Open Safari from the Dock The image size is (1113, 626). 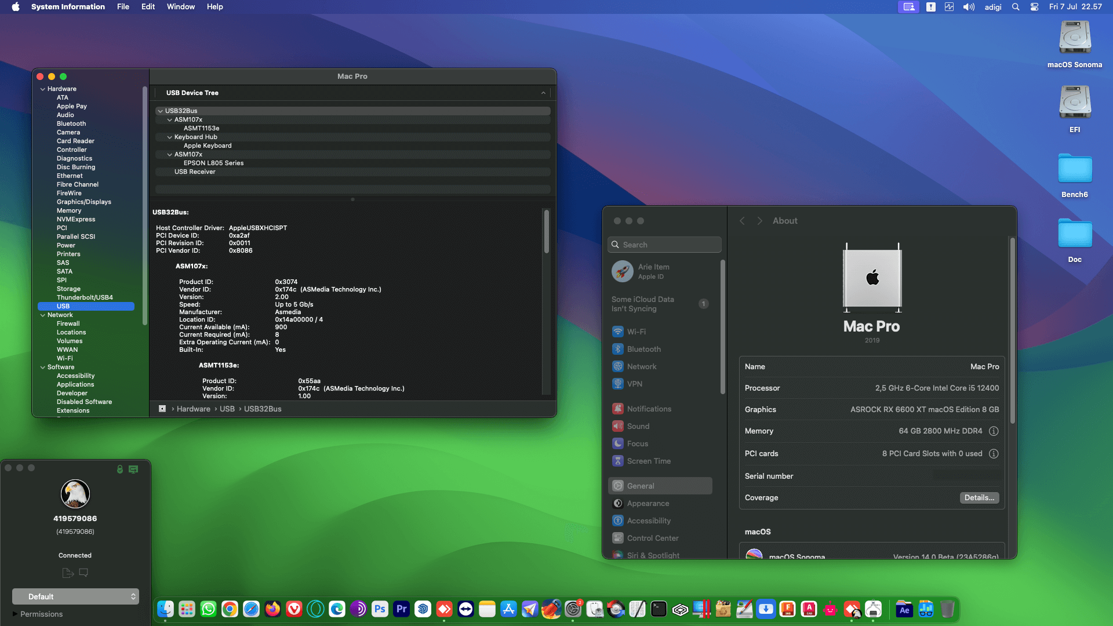[251, 609]
